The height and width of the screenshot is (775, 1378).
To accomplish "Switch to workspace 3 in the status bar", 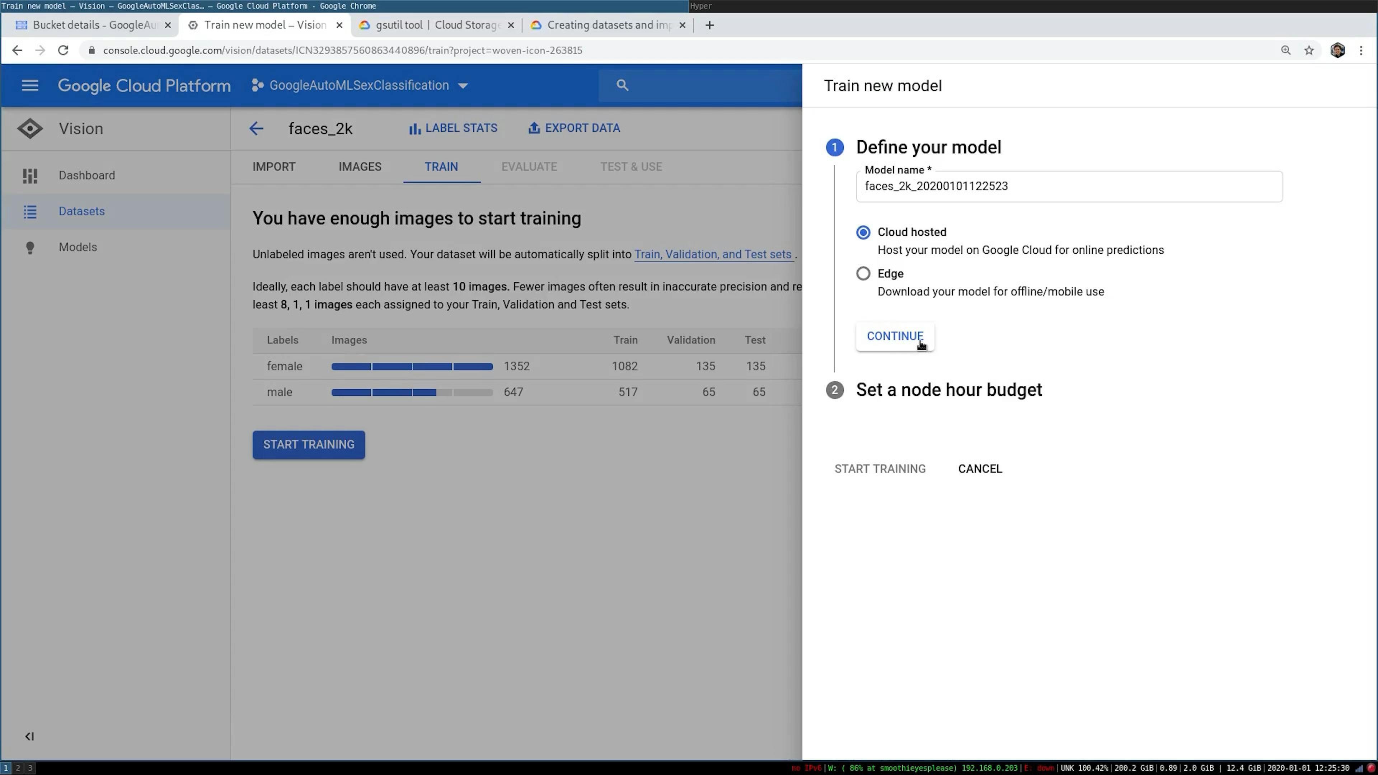I will [x=30, y=768].
